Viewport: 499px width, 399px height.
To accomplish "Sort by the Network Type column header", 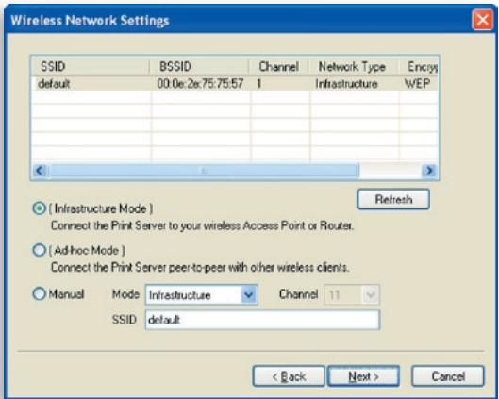I will pyautogui.click(x=353, y=66).
